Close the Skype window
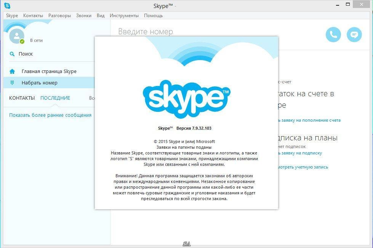This screenshot has height=248, width=373. click(362, 5)
